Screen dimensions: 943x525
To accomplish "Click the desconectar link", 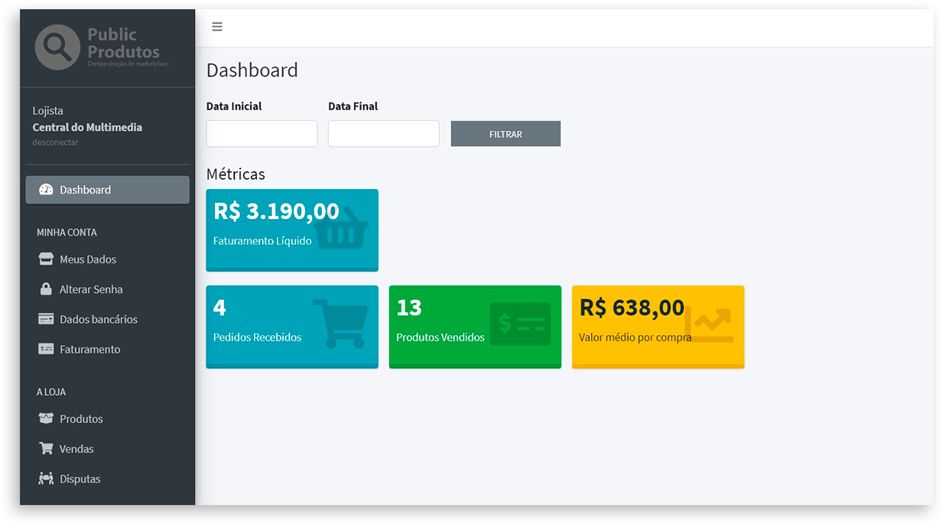I will click(55, 142).
